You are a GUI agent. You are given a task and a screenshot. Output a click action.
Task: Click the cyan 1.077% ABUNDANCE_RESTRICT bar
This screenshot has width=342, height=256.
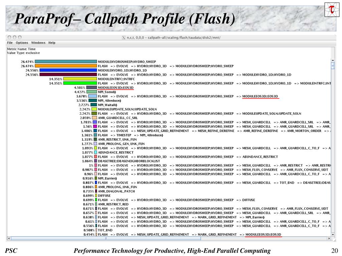pos(95,152)
